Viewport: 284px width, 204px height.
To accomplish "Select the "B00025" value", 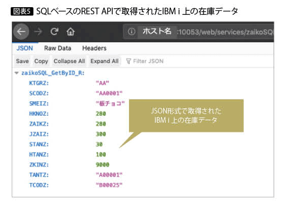I will 109,185.
